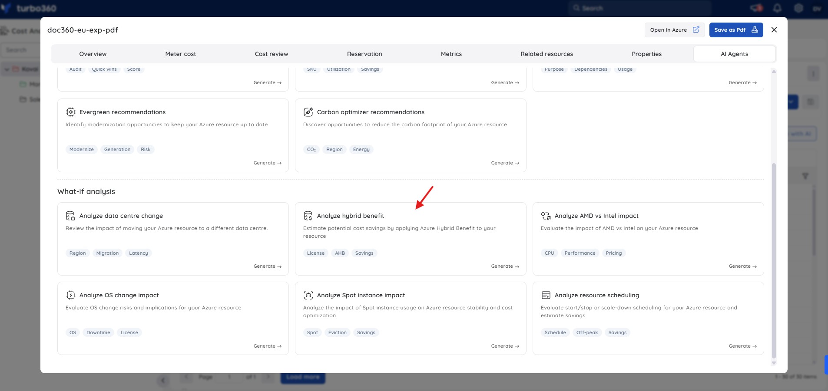Click the Pricing tag

(x=614, y=253)
